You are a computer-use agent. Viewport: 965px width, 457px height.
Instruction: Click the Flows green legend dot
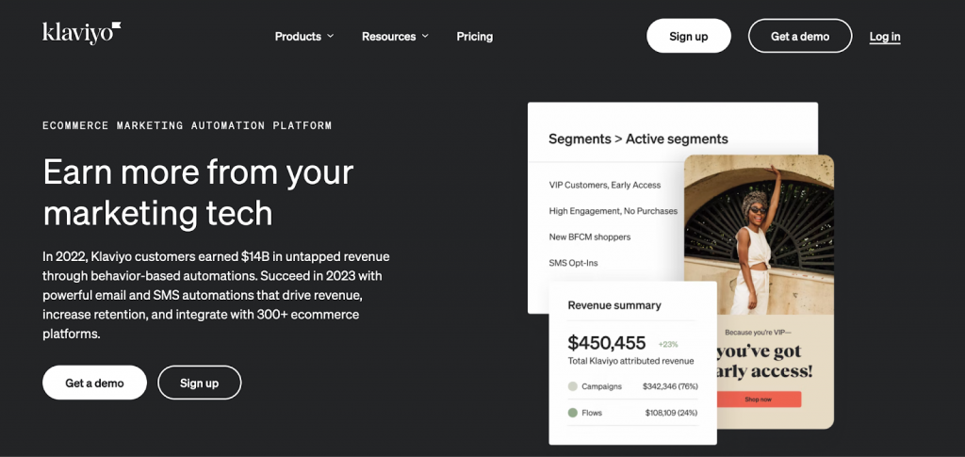click(x=573, y=413)
